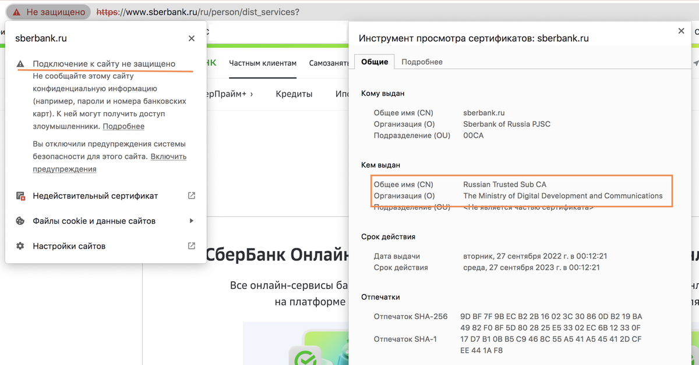Select 'Самозанятым' navigation tab

(x=329, y=63)
